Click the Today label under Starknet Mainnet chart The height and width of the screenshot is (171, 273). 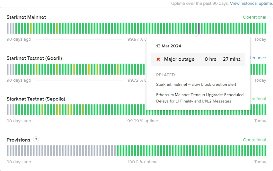(x=260, y=39)
